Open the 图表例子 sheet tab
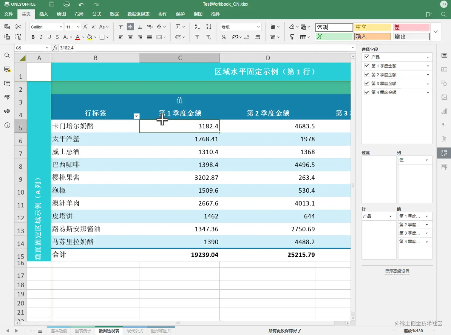 (83, 331)
